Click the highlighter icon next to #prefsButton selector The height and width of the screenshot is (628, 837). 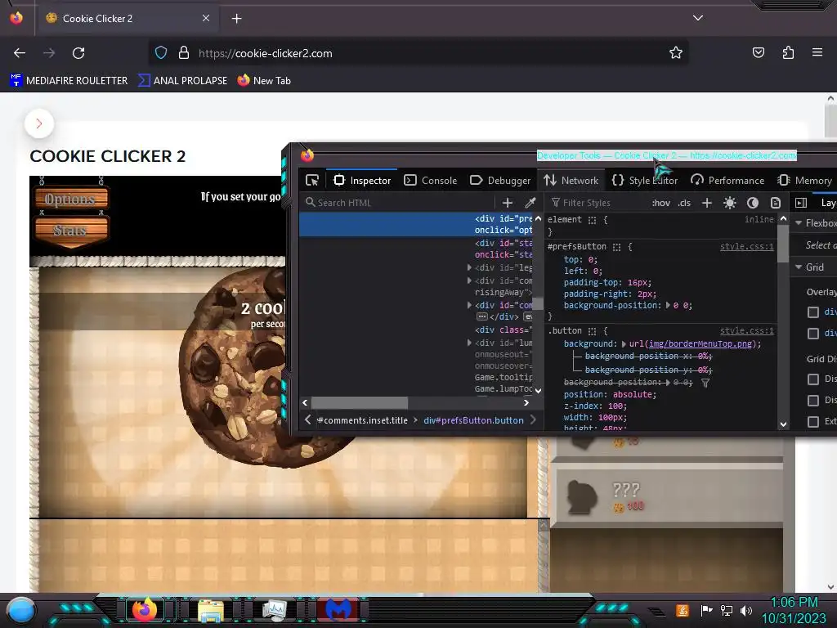616,247
